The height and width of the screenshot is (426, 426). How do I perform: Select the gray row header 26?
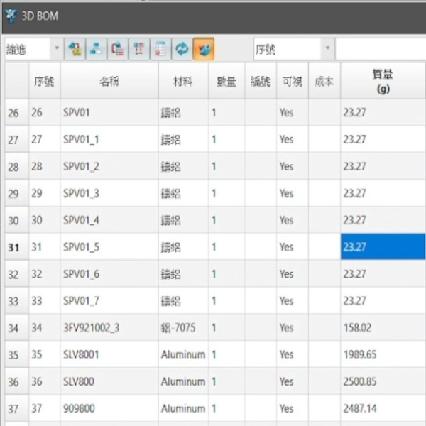tap(16, 112)
